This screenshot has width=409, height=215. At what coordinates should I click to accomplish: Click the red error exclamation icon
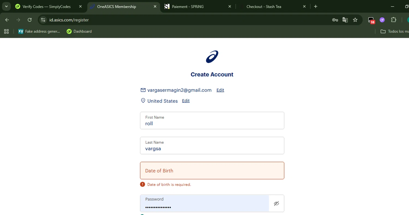point(142,184)
